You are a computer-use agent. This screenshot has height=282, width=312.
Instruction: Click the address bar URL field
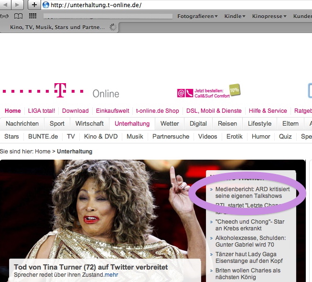pos(177,5)
